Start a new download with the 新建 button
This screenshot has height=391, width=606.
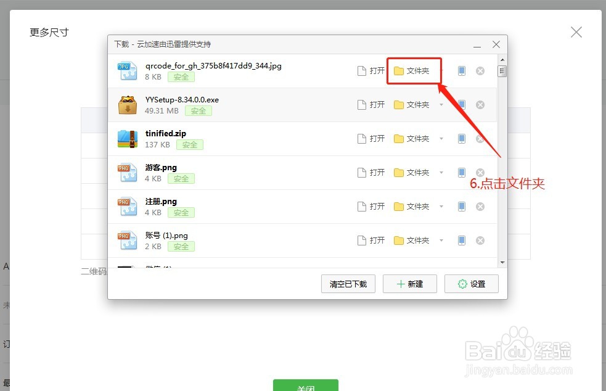pos(409,284)
